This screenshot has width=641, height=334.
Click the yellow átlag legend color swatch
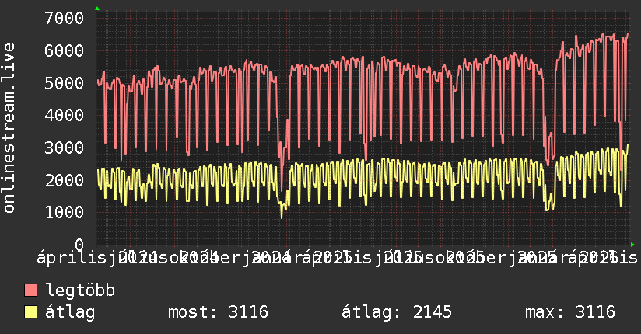(31, 312)
